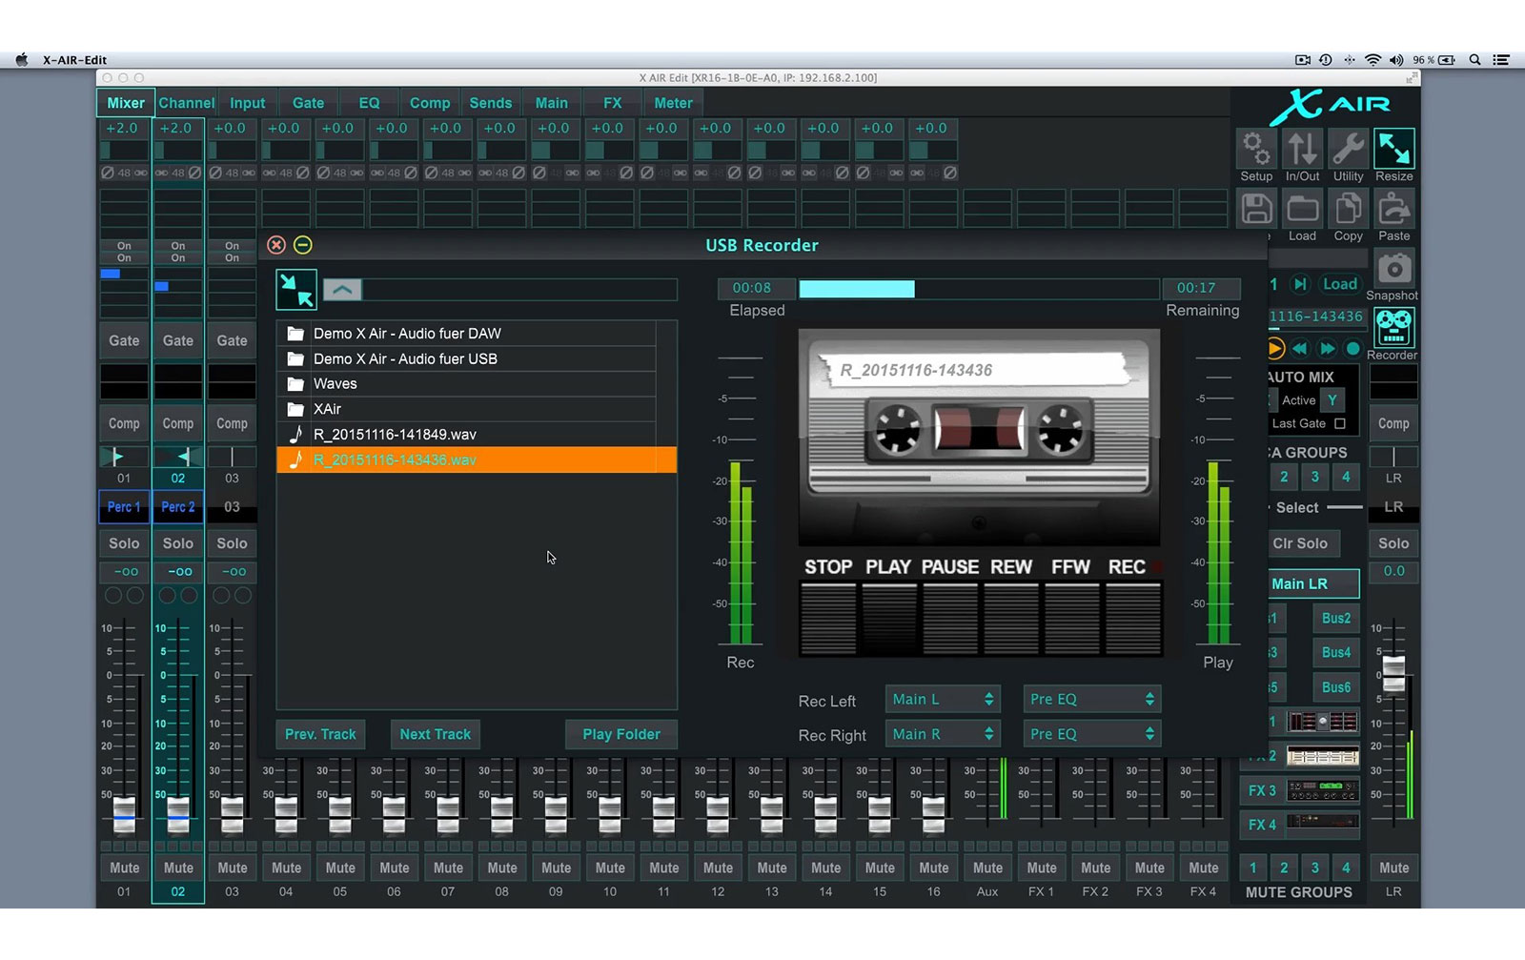Open the Rec Left source dropdown
Viewport: 1525px width, 960px height.
click(x=943, y=700)
